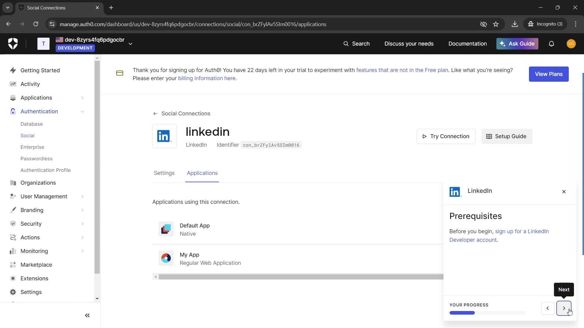This screenshot has width=584, height=328.
Task: Expand the Actions sidebar section
Action: click(x=82, y=237)
